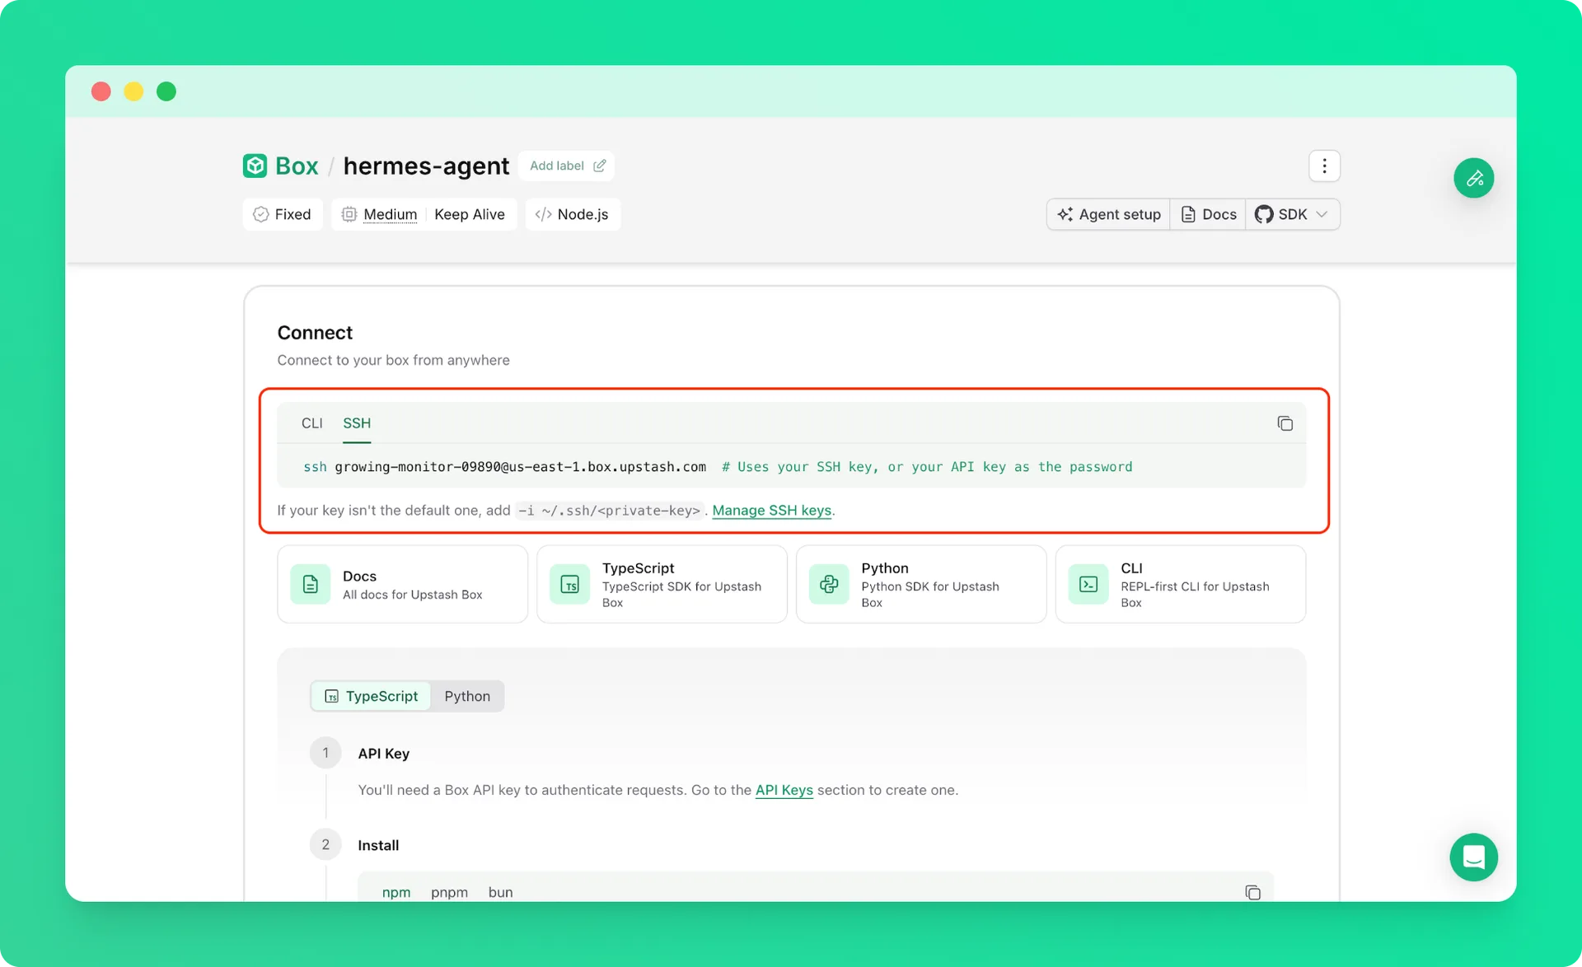Click the '-i ~/.ssh/<private-key>' code snippet
The width and height of the screenshot is (1582, 967).
[609, 511]
